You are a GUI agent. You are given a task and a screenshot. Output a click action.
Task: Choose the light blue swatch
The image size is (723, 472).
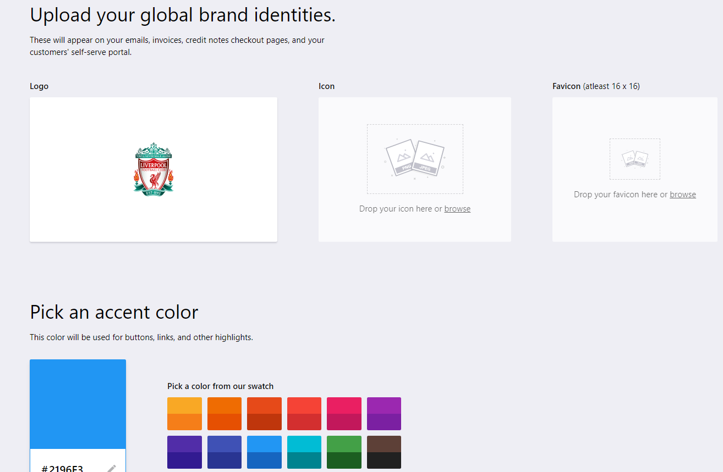[264, 452]
